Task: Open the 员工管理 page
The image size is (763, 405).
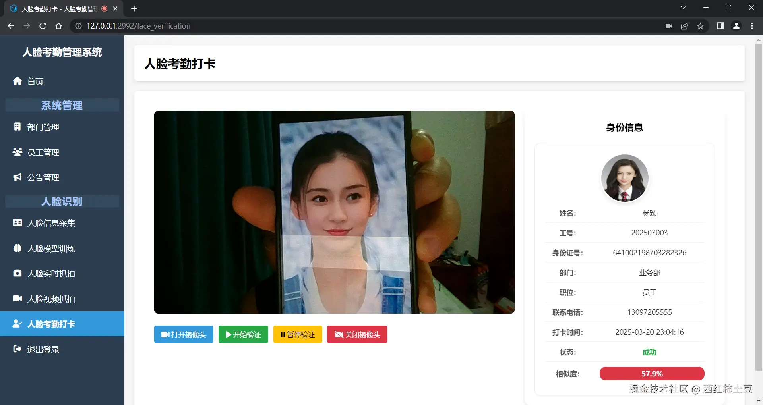Action: point(43,152)
